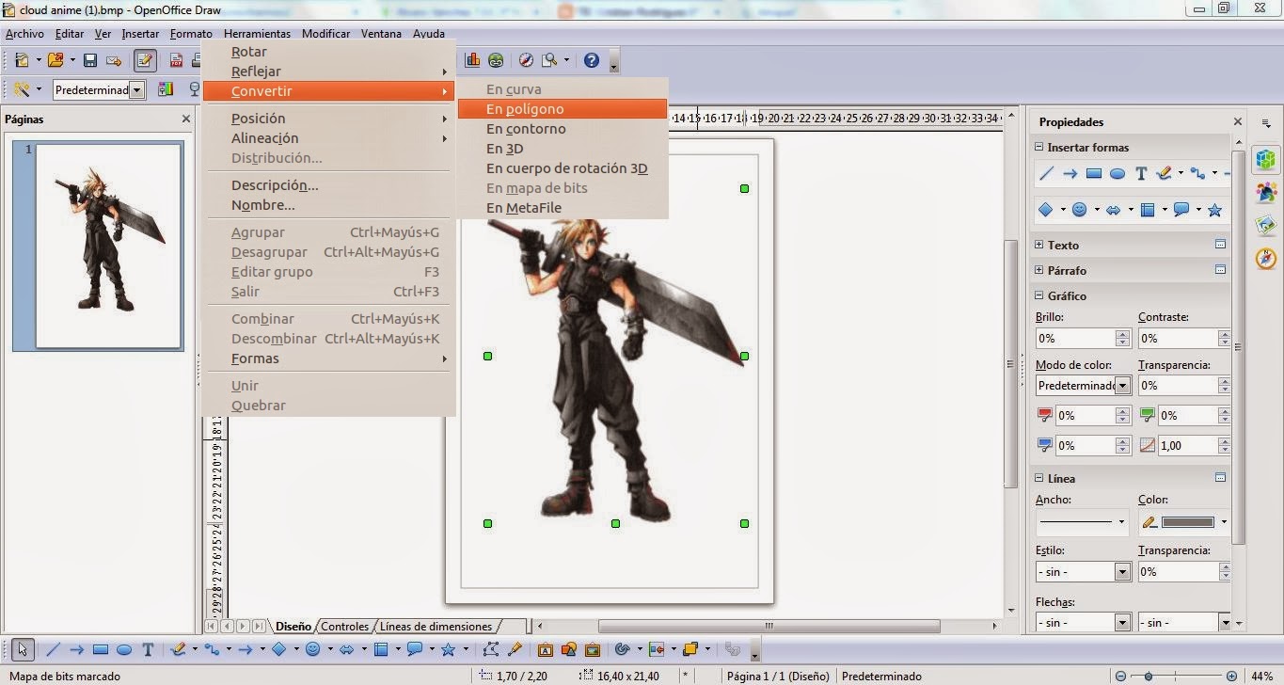Open the line Estilo dropdown
This screenshot has height=685, width=1284.
1122,571
